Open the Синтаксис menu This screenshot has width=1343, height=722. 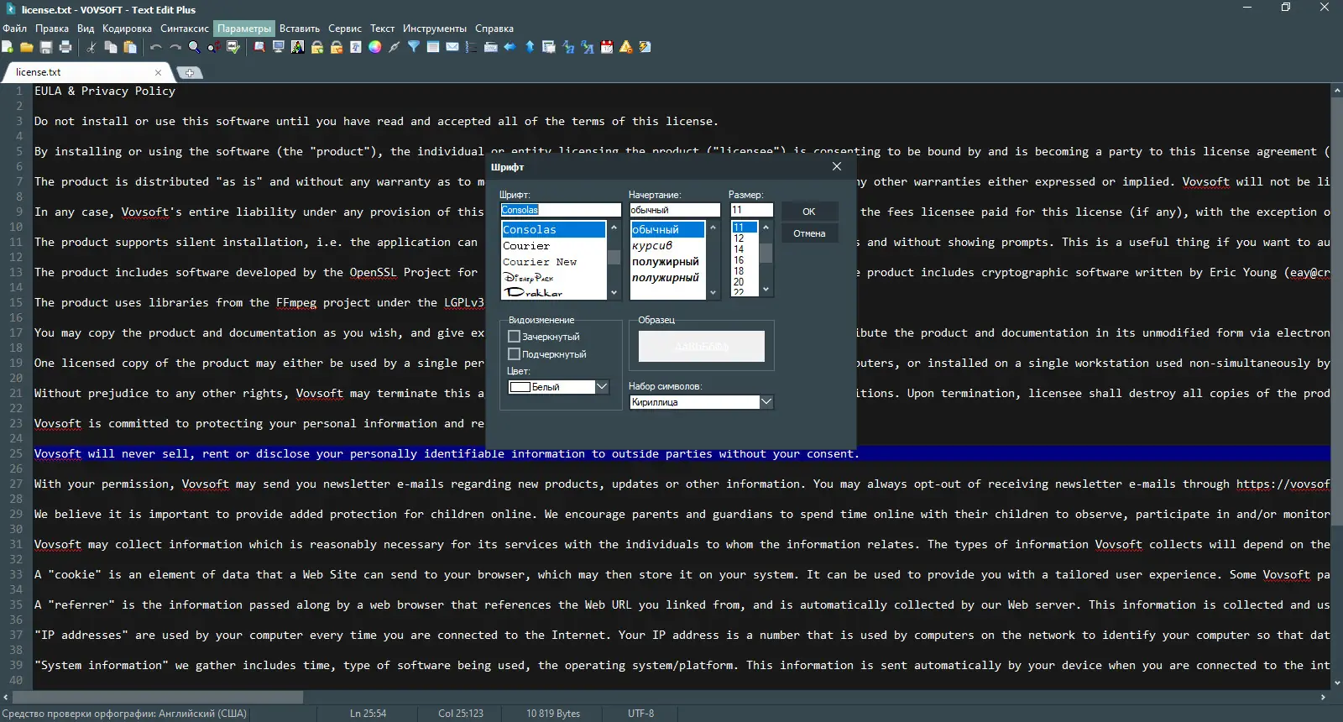[185, 29]
